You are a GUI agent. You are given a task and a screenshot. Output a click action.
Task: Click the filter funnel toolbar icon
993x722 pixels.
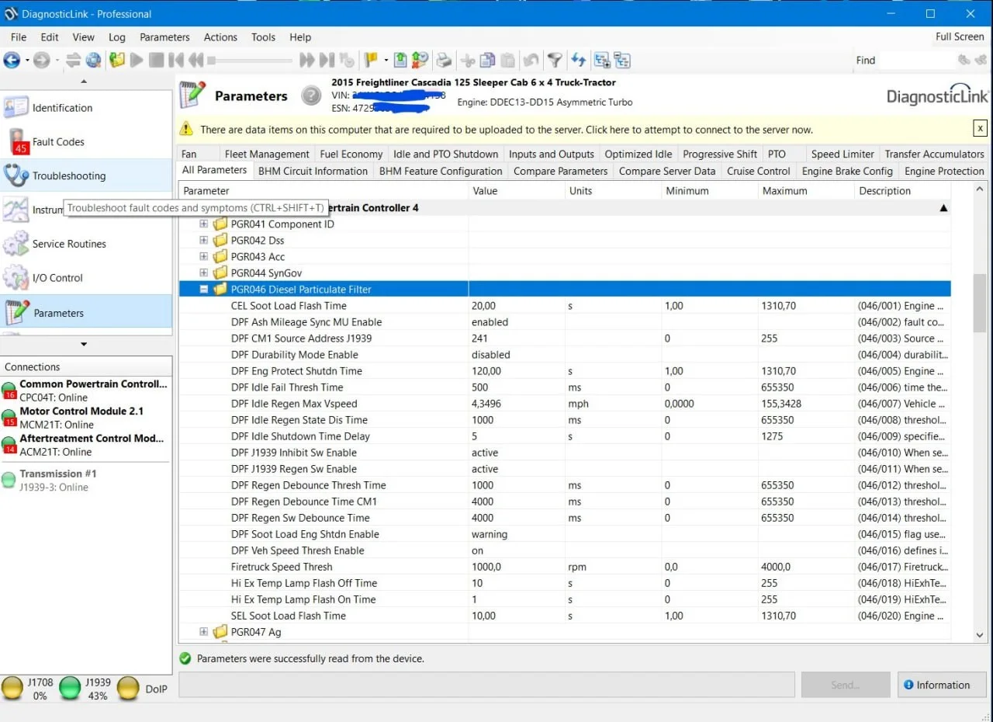[555, 60]
